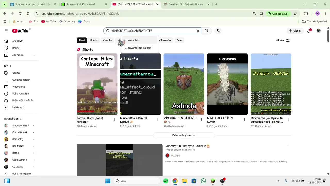Bookmark this page with the star
The height and width of the screenshot is (186, 330).
coord(295,14)
